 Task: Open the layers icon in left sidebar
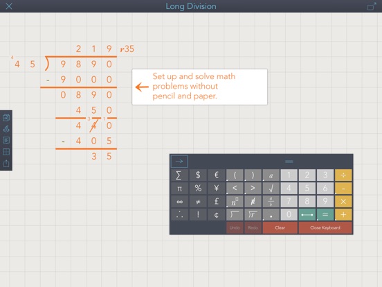(x=6, y=129)
